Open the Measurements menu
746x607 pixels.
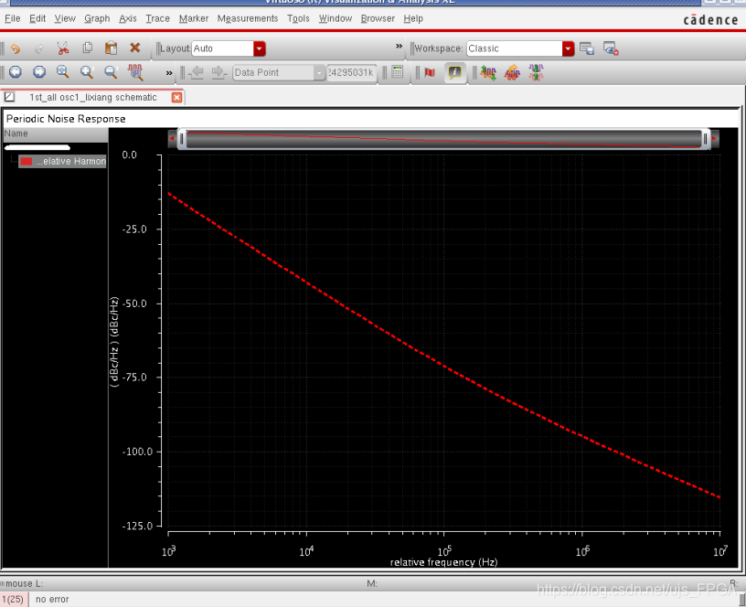point(248,18)
